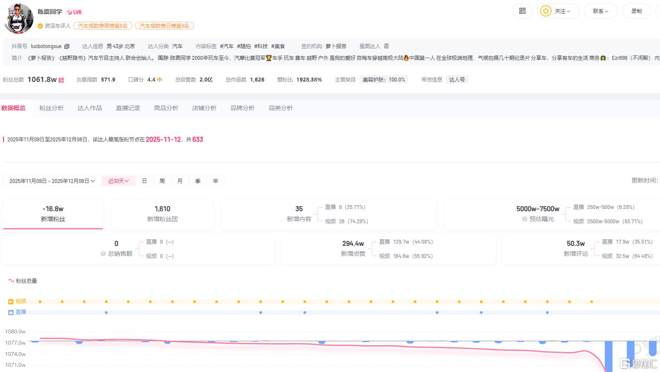Click the LV6 level badge
This screenshot has height=372, width=660.
point(74,12)
